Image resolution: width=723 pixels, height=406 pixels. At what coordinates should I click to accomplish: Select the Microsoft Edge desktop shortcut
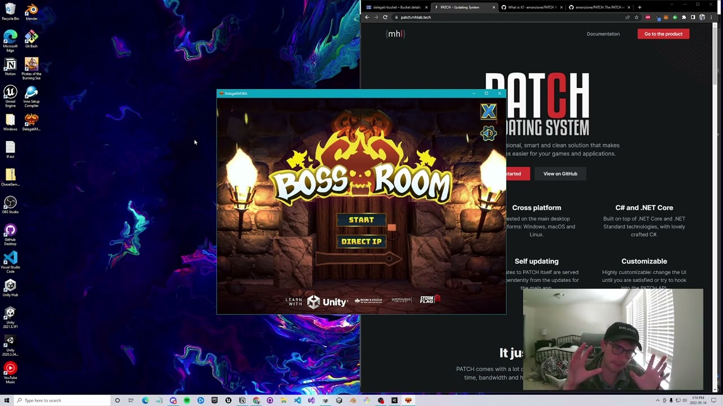(10, 41)
